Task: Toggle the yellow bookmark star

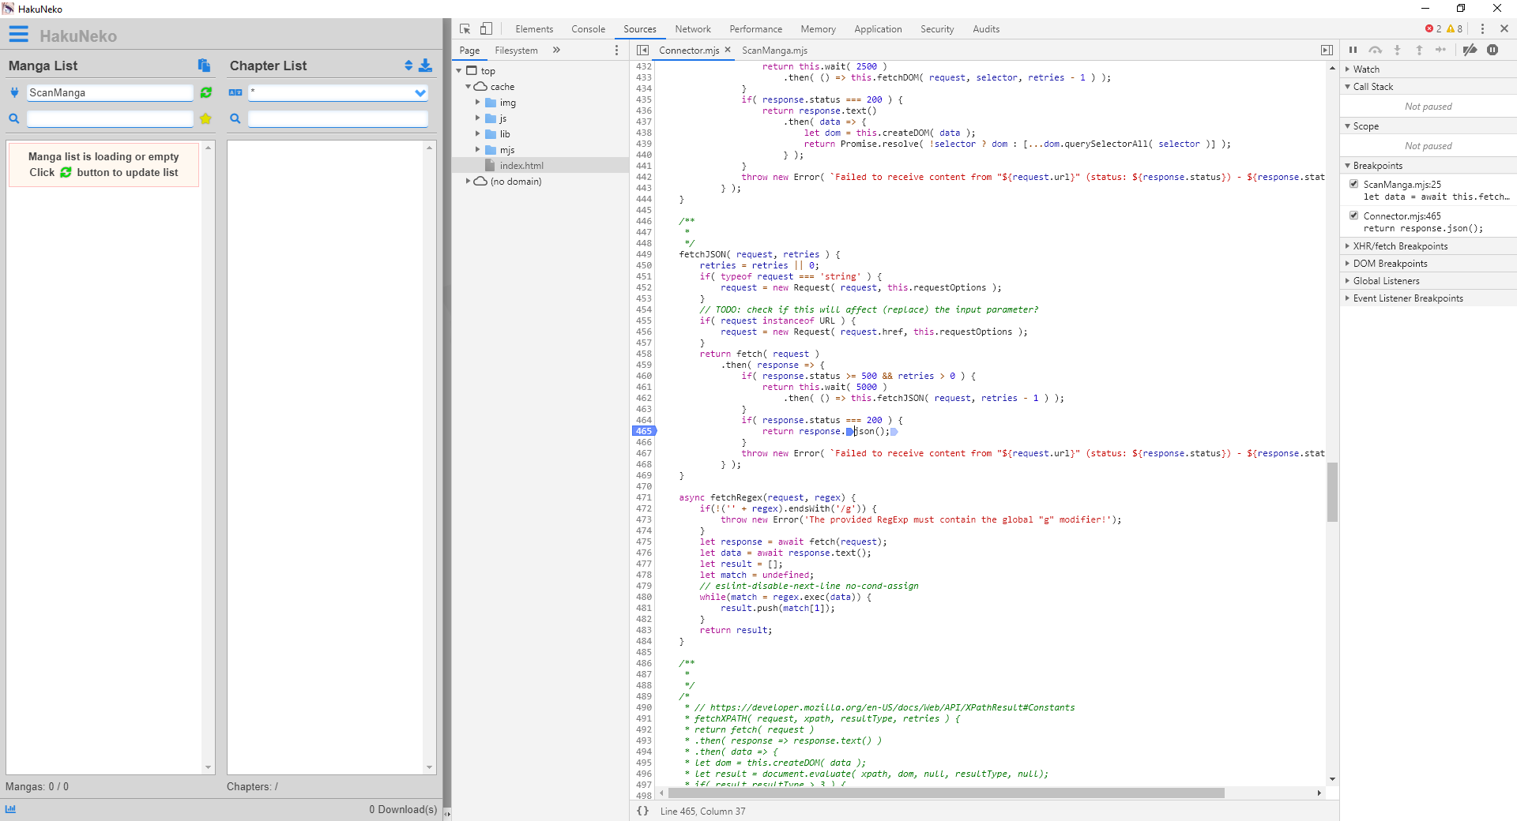Action: point(206,118)
